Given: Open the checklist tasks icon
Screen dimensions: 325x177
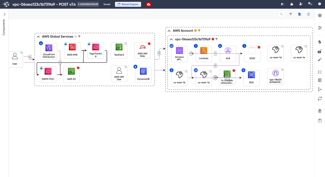Looking at the screenshot, I should [x=320, y=72].
